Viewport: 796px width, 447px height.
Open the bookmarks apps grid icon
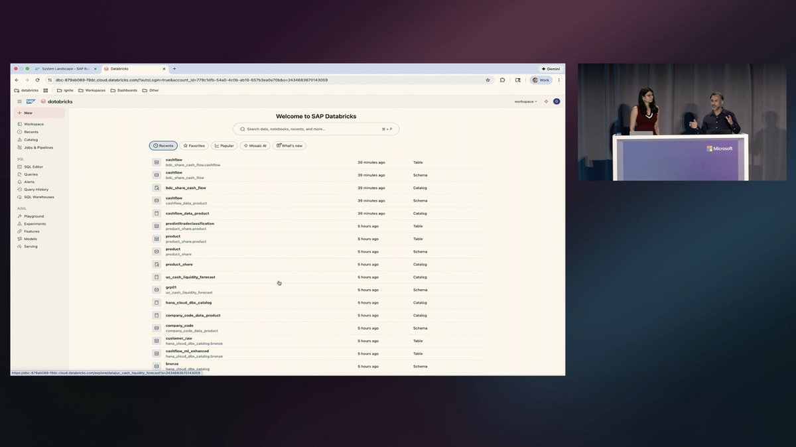46,90
